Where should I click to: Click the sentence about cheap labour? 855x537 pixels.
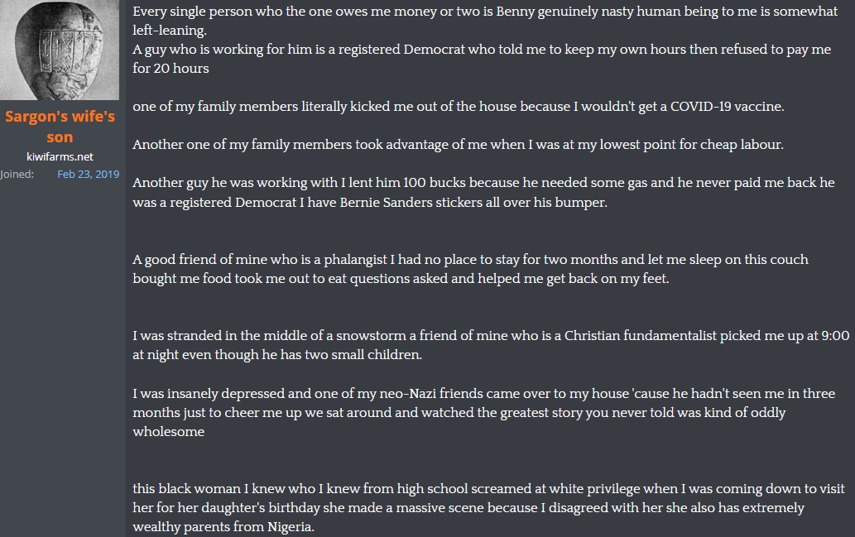[x=458, y=144]
